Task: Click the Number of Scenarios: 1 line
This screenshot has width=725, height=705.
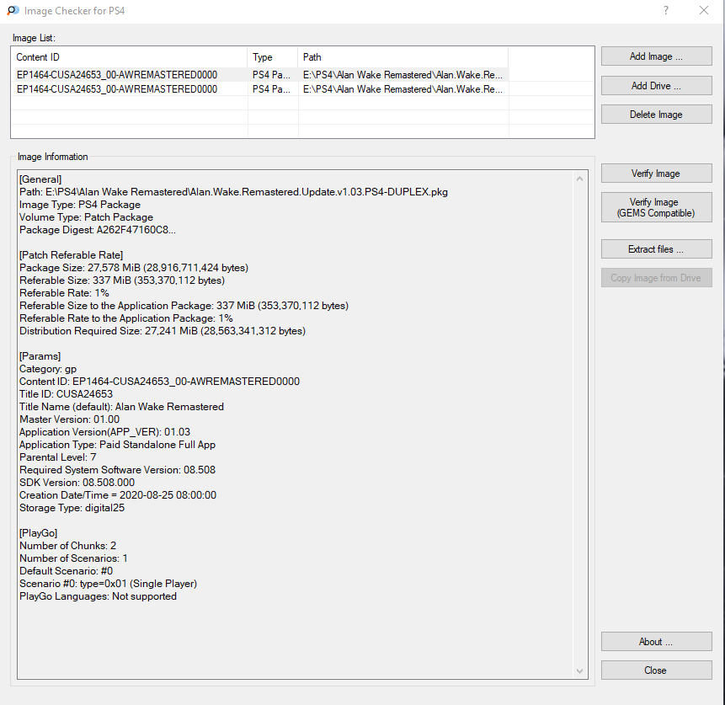Action: (73, 558)
